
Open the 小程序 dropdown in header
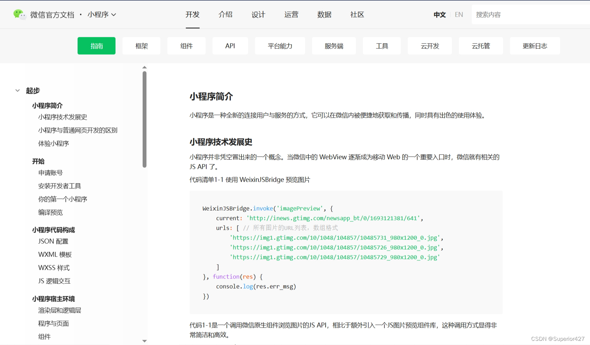pos(102,15)
